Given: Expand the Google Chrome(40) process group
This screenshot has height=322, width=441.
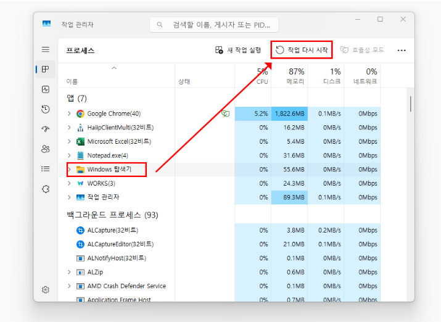Looking at the screenshot, I should coord(69,114).
